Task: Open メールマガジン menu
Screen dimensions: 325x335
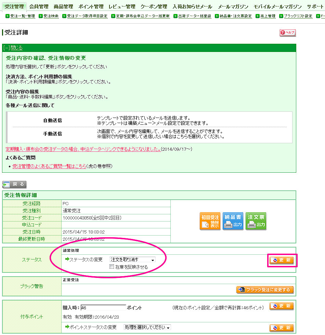Action: [x=233, y=6]
